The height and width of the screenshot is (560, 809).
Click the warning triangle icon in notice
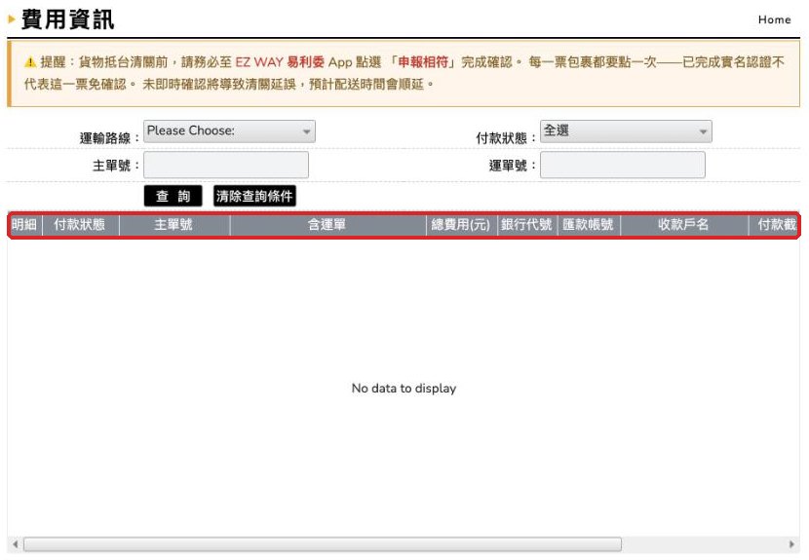click(30, 62)
